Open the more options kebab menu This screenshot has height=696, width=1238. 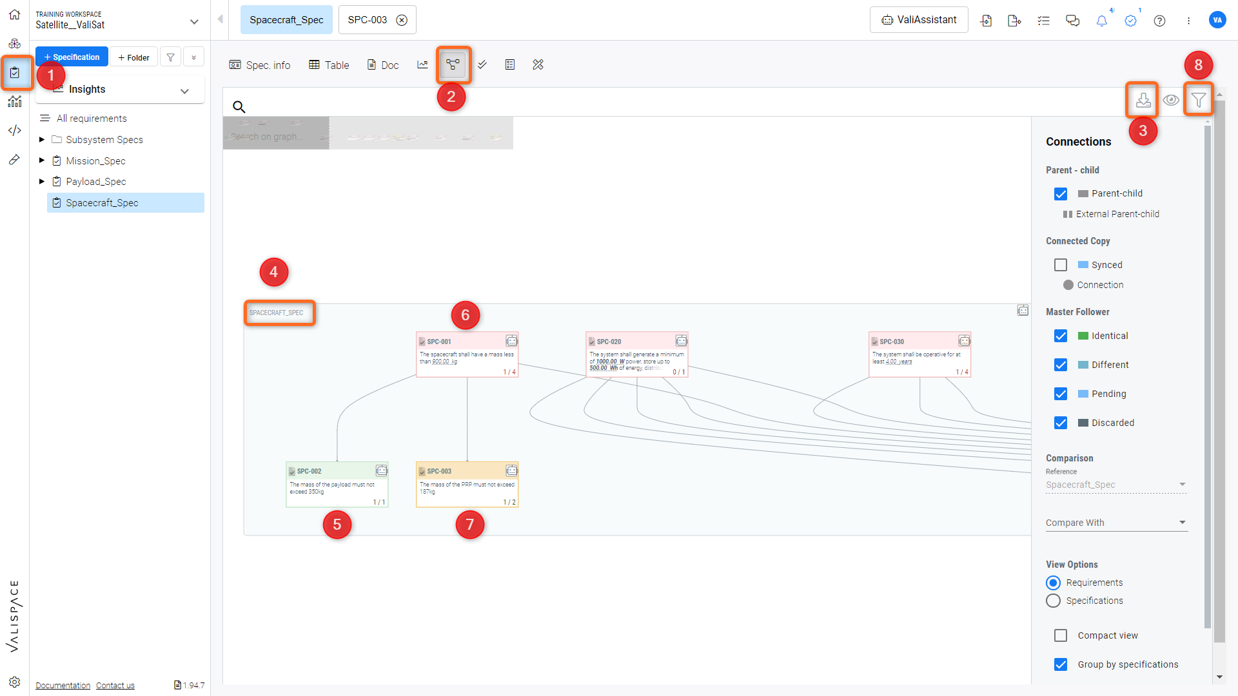tap(1188, 21)
